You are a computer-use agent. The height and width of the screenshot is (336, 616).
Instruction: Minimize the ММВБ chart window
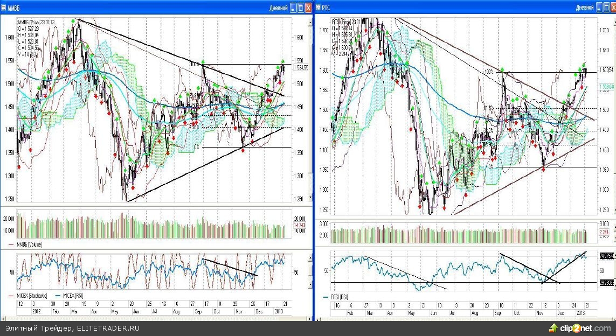[293, 8]
